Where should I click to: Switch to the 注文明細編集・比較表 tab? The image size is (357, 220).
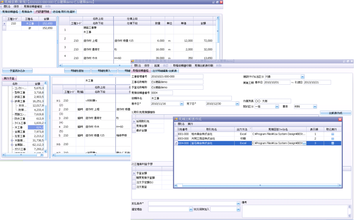(x=165, y=71)
